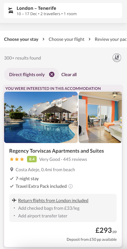127x249 pixels.
Task: Open Return flights from London included link
Action: (x=53, y=200)
